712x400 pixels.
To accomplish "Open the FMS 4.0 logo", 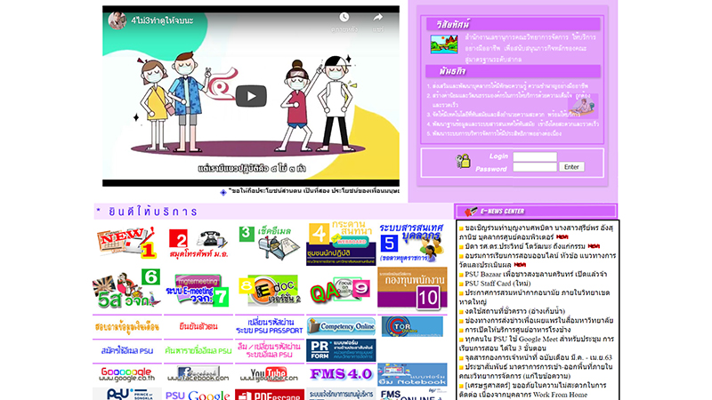I will click(x=341, y=374).
